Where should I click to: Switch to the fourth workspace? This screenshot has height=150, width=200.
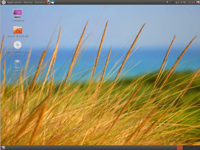197,148
